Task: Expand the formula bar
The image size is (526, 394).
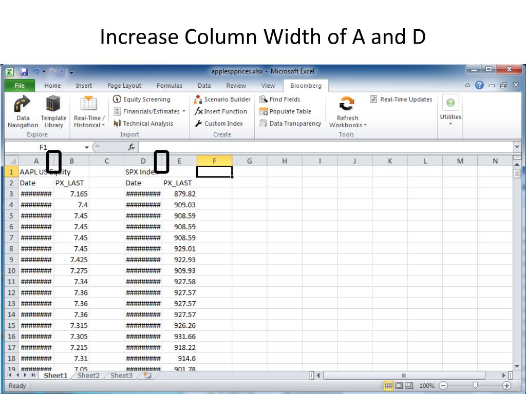Action: pyautogui.click(x=517, y=147)
